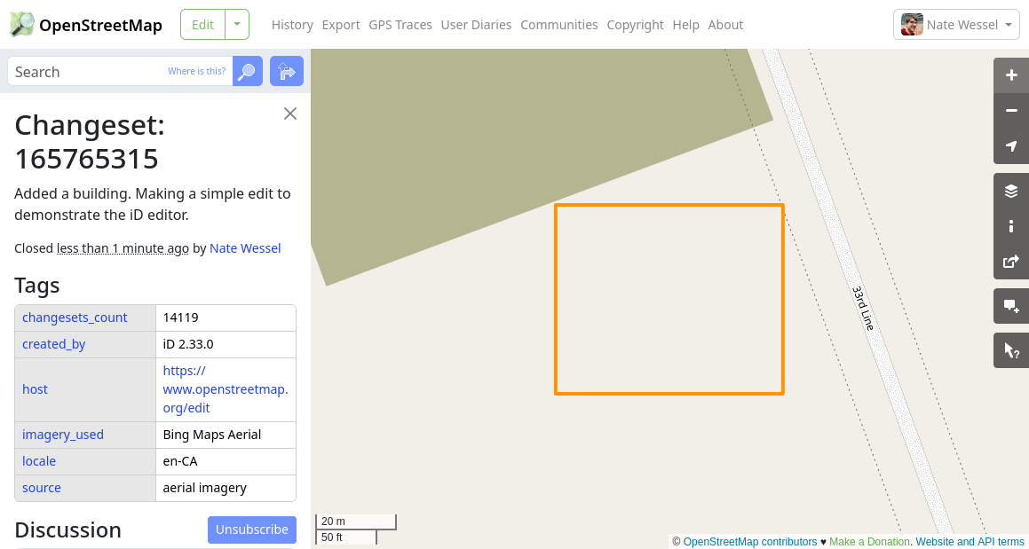This screenshot has height=549, width=1029.
Task: Zoom in on the map
Action: [1011, 75]
